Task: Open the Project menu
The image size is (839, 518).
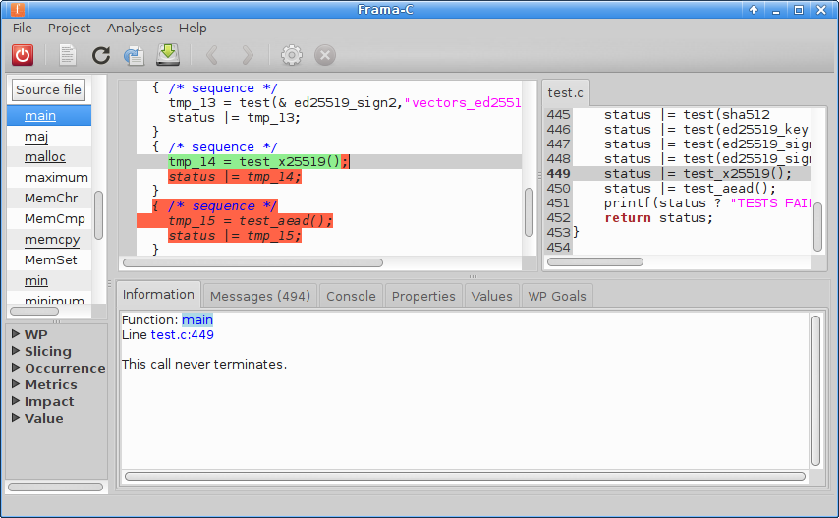Action: point(69,28)
